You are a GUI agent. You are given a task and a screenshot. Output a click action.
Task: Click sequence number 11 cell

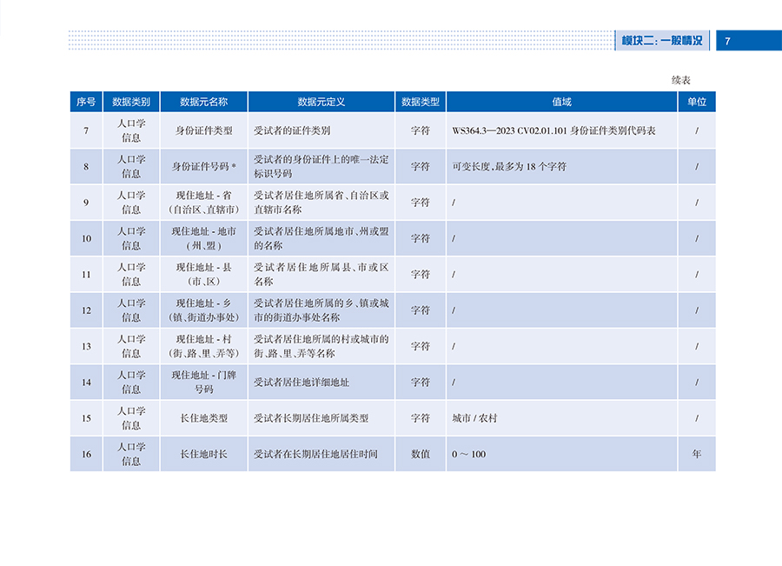click(x=86, y=275)
